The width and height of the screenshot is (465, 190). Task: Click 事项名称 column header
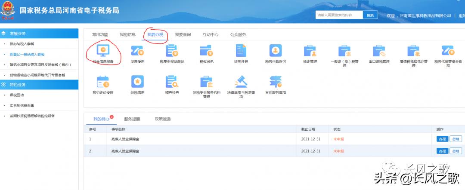[118, 129]
